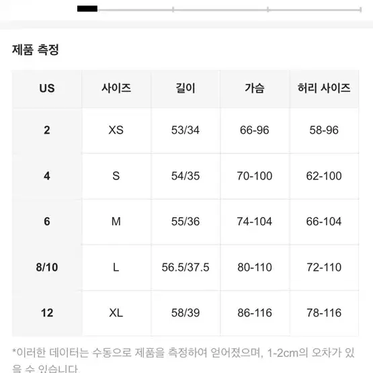Click the 제품 측정 heading

pyautogui.click(x=36, y=50)
